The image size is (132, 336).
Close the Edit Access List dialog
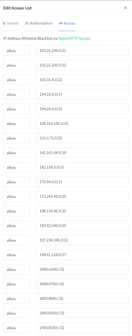[125, 8]
